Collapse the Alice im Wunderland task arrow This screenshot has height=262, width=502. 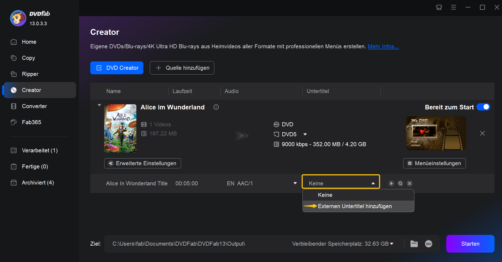pos(99,105)
